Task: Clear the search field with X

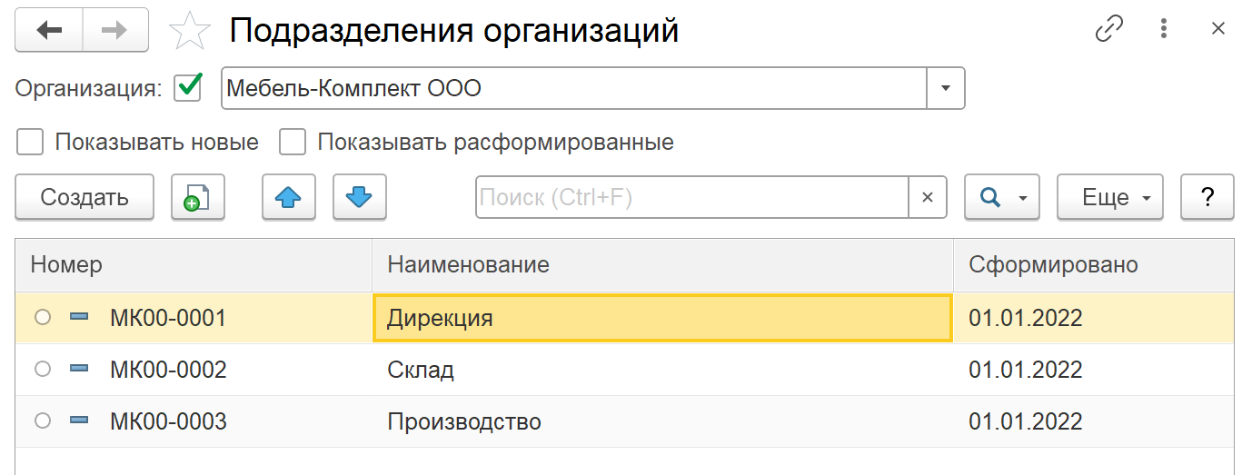Action: tap(928, 197)
